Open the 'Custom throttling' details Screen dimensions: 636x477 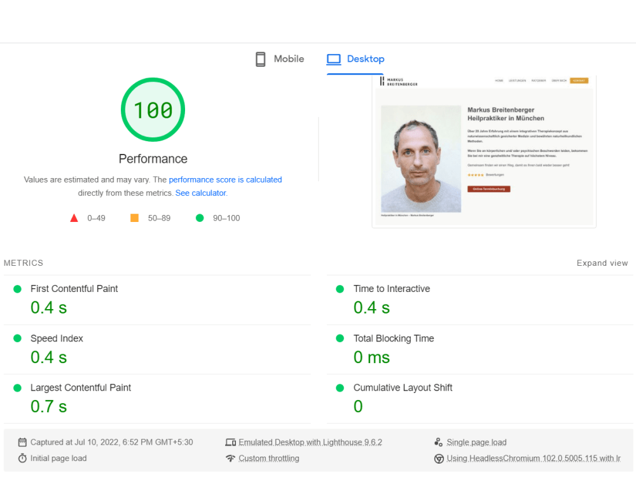tap(269, 459)
